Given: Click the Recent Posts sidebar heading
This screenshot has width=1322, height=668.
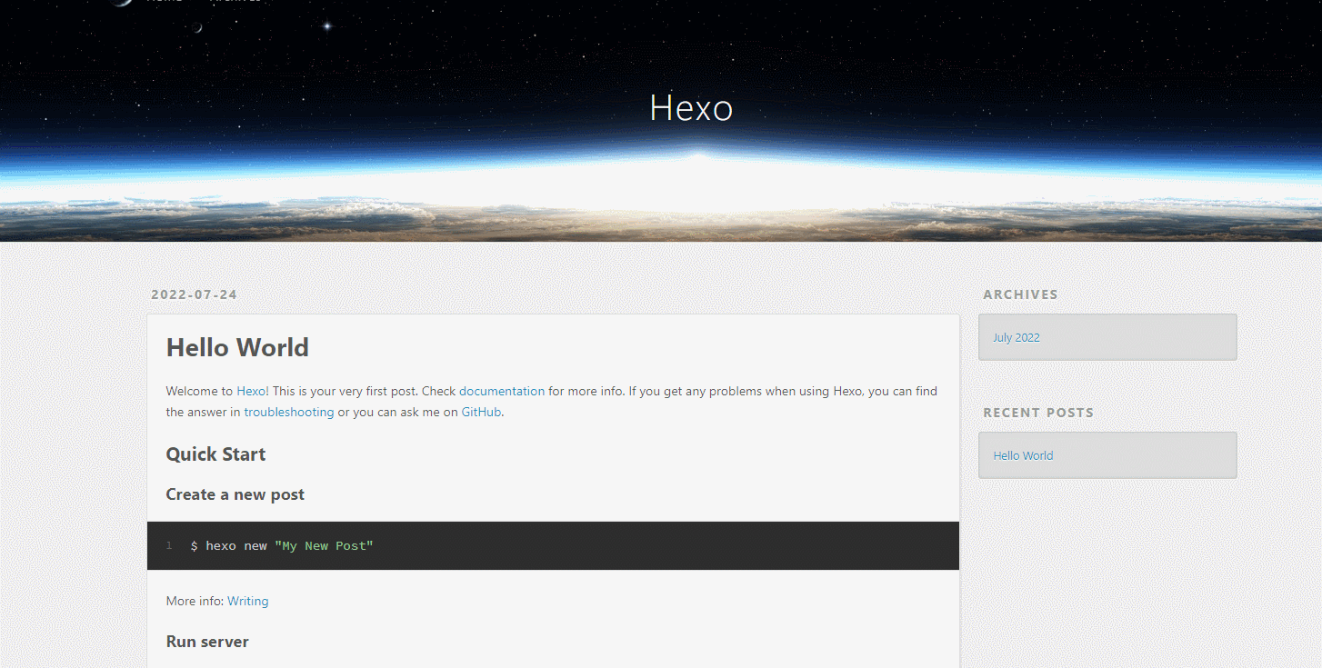Looking at the screenshot, I should [x=1038, y=413].
